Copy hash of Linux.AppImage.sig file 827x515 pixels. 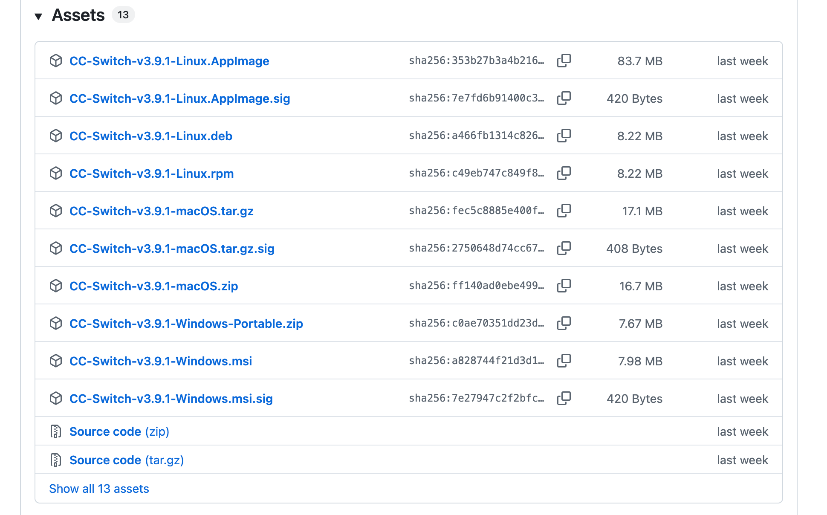(x=564, y=98)
